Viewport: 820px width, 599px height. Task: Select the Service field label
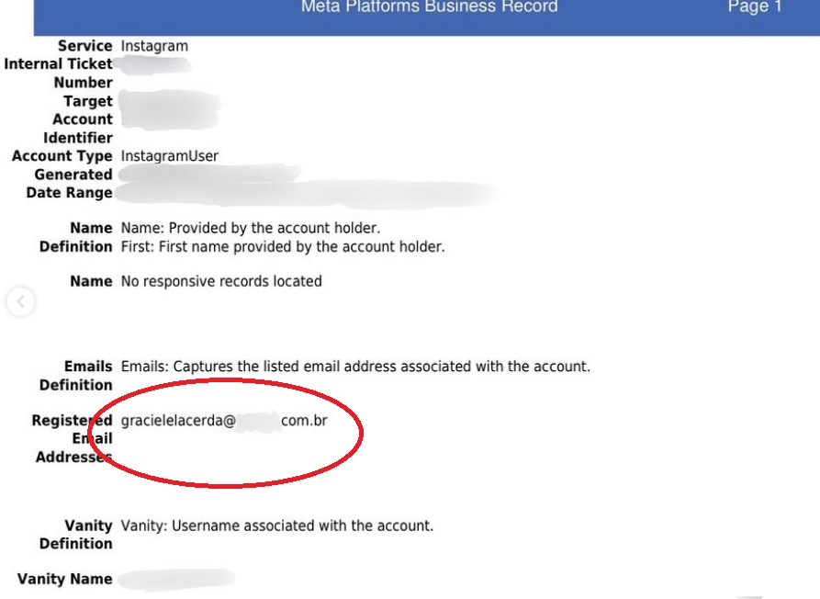84,46
